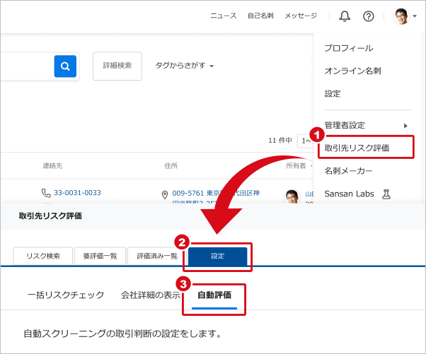The image size is (426, 354).
Task: Open the 自動評価 tab
Action: [x=214, y=295]
